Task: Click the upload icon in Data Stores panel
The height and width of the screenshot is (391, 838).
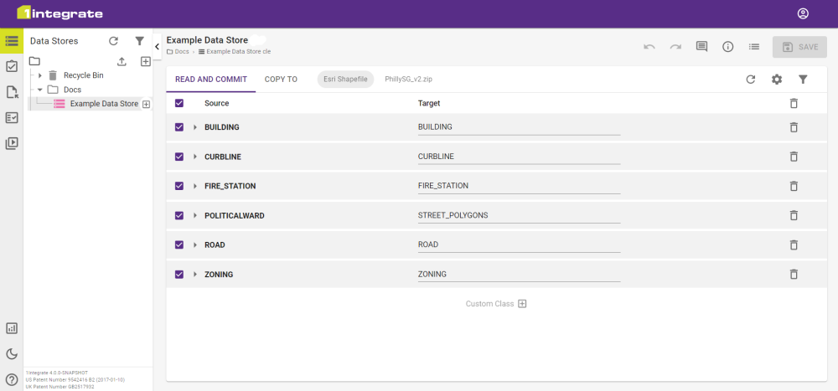Action: [122, 61]
